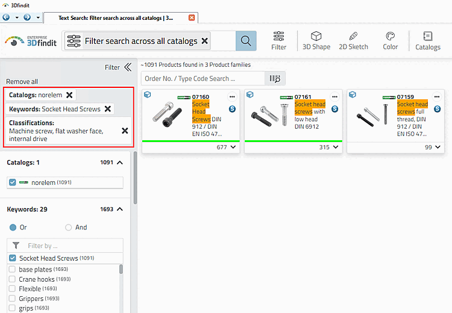The image size is (452, 313).
Task: Click the Order No. / Type Code Search field
Action: pyautogui.click(x=203, y=79)
